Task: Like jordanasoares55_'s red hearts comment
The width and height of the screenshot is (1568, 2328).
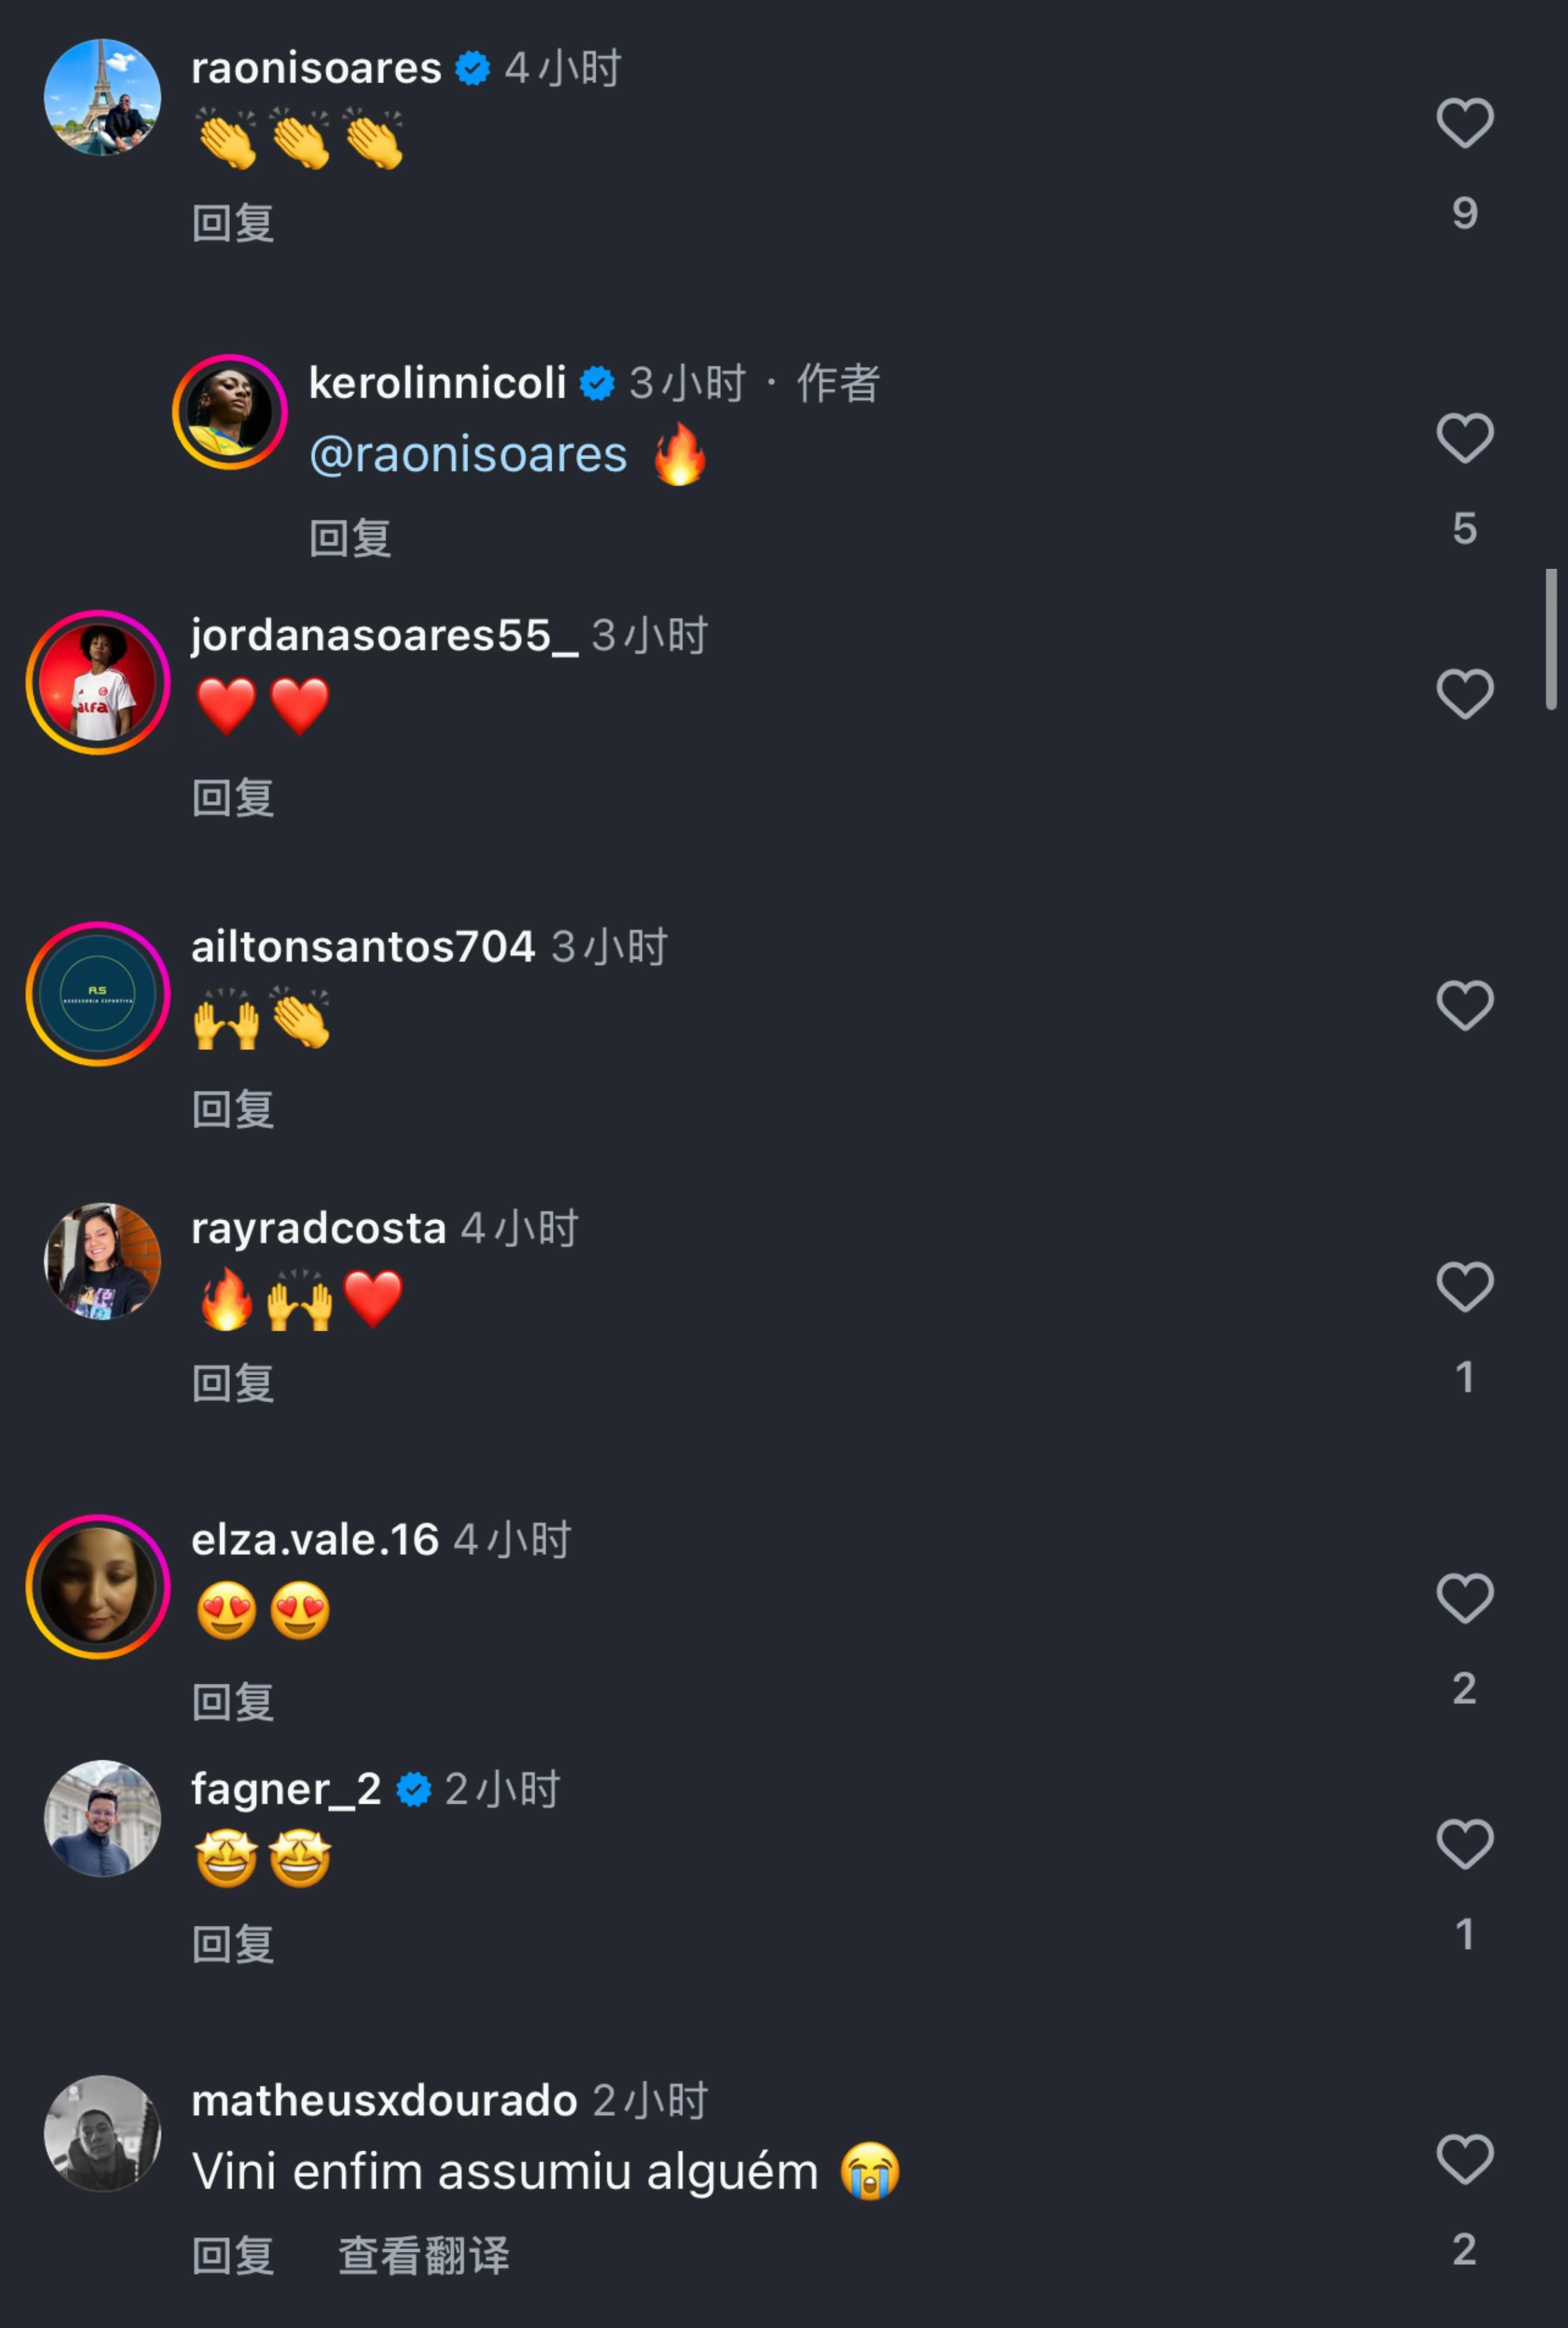Action: pos(1464,694)
